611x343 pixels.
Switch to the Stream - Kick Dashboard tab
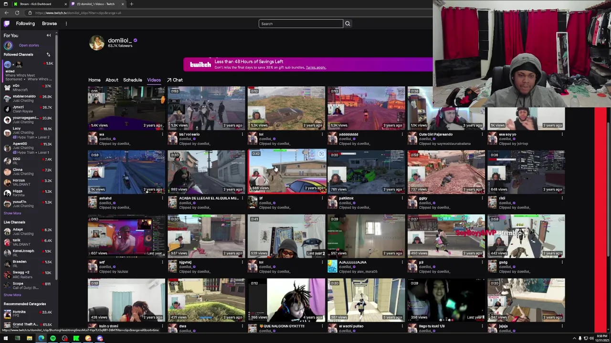tap(36, 4)
